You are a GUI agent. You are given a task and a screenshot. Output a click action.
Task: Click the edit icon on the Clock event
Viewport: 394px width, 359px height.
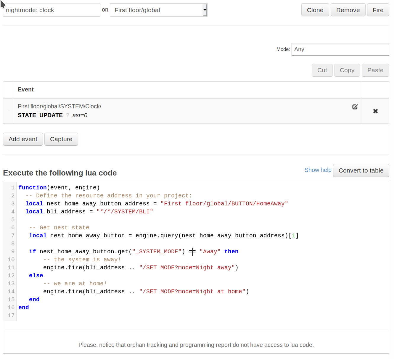(355, 107)
